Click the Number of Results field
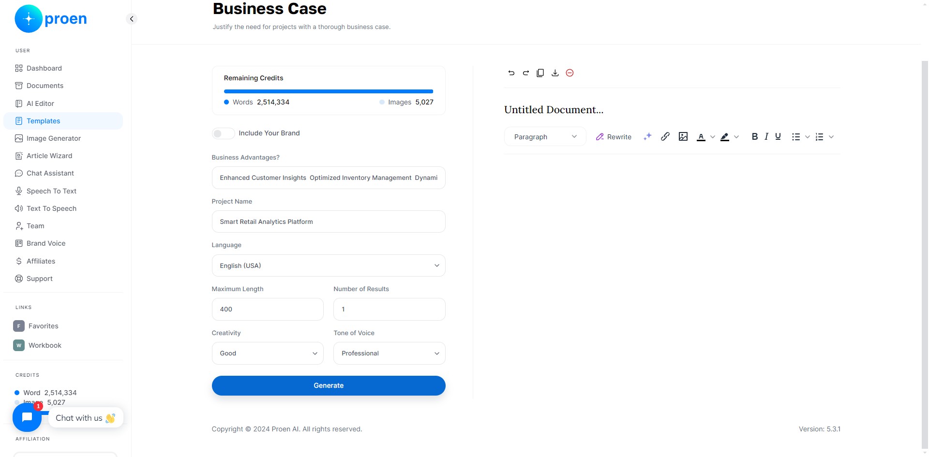929x457 pixels. (x=390, y=310)
